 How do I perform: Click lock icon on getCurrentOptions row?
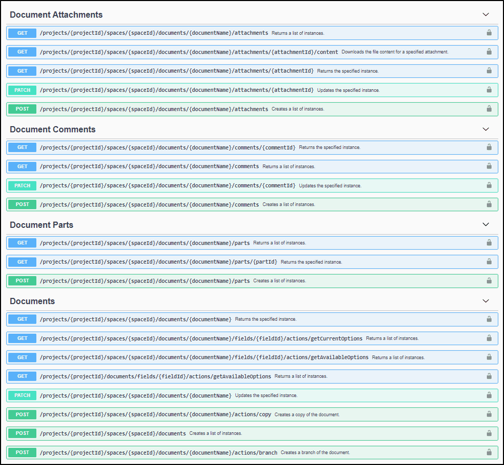(x=489, y=338)
